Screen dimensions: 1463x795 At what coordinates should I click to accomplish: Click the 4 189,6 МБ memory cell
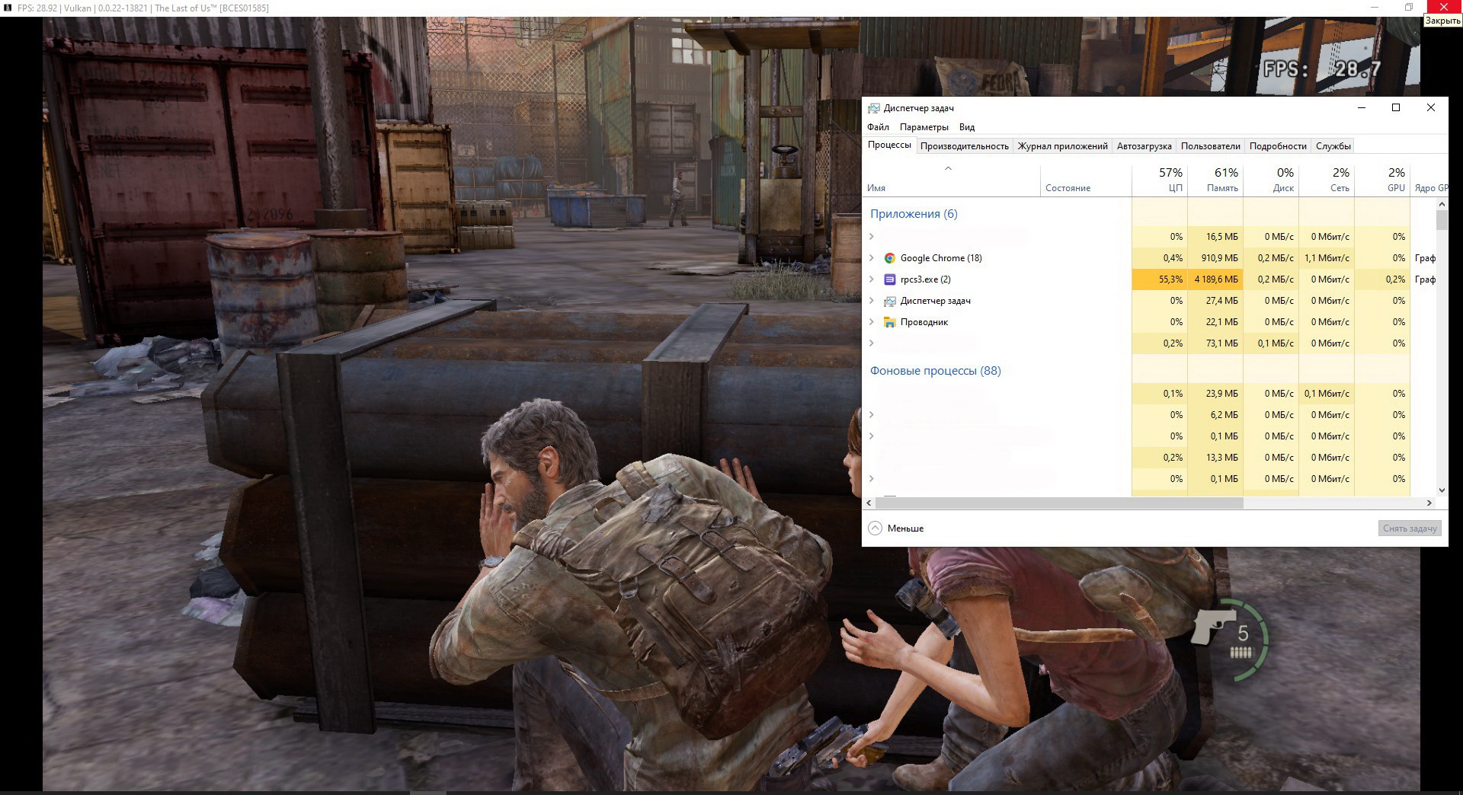click(1215, 279)
